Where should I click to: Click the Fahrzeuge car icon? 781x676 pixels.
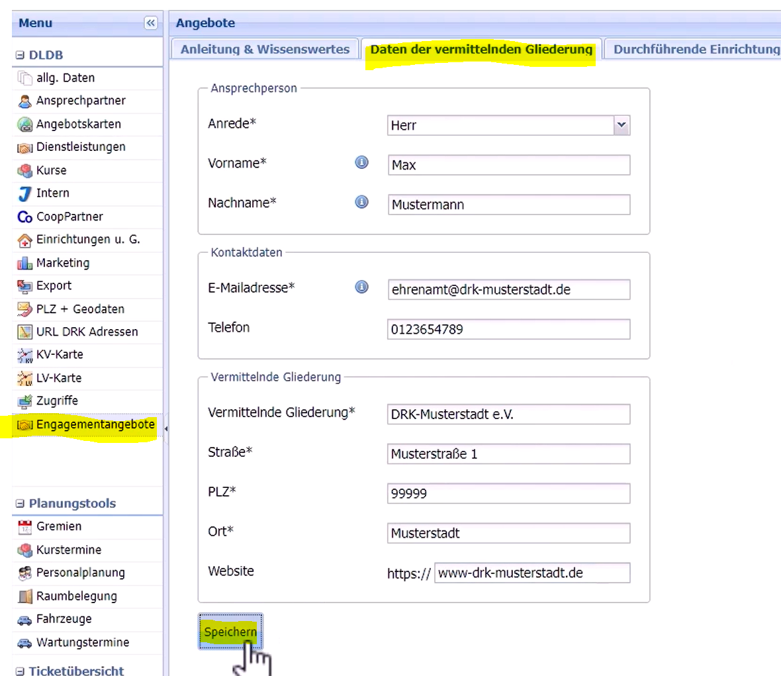[24, 620]
